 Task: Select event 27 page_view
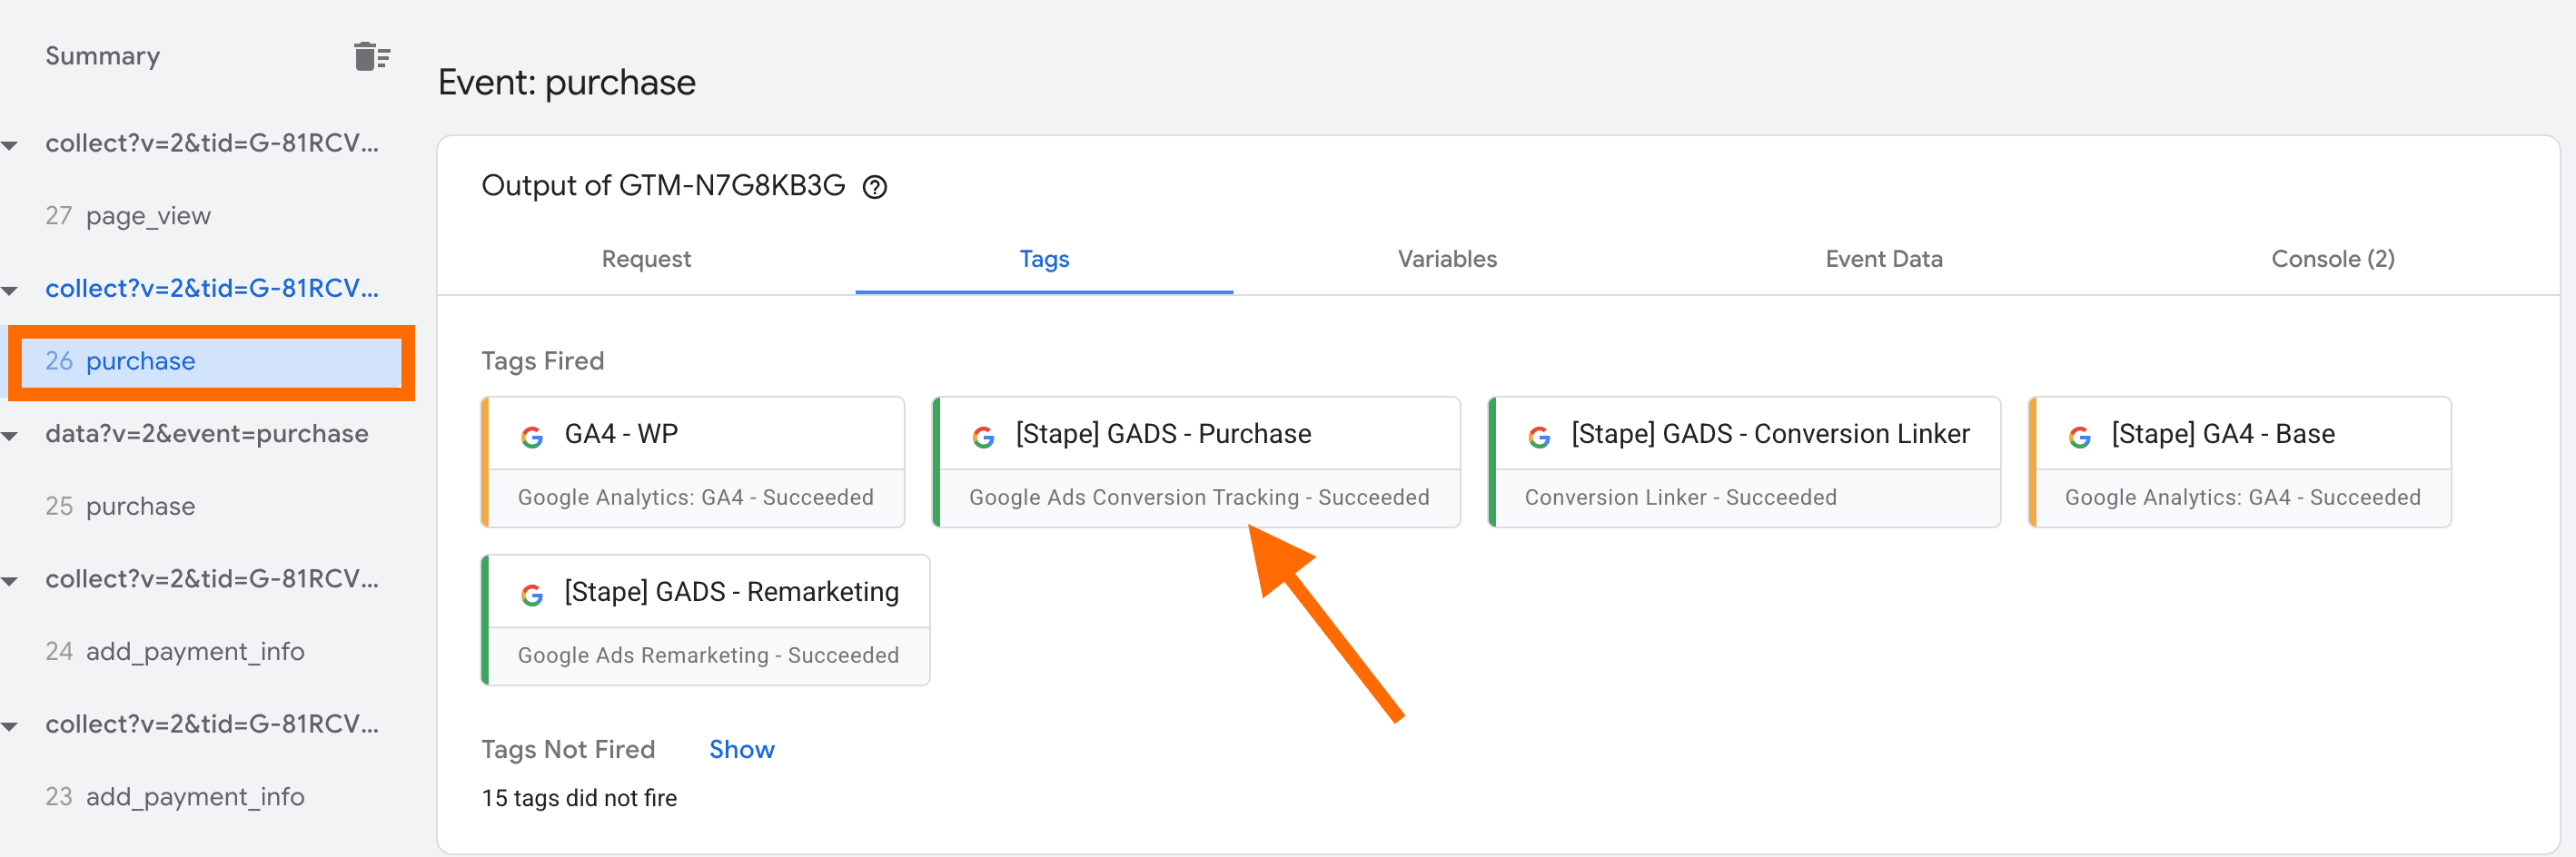click(148, 216)
